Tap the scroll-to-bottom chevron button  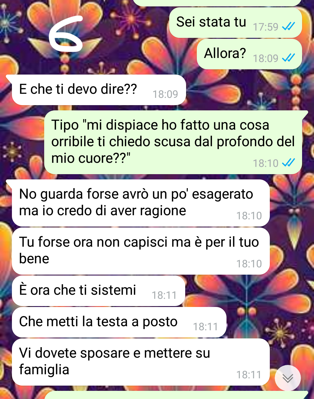tap(288, 378)
